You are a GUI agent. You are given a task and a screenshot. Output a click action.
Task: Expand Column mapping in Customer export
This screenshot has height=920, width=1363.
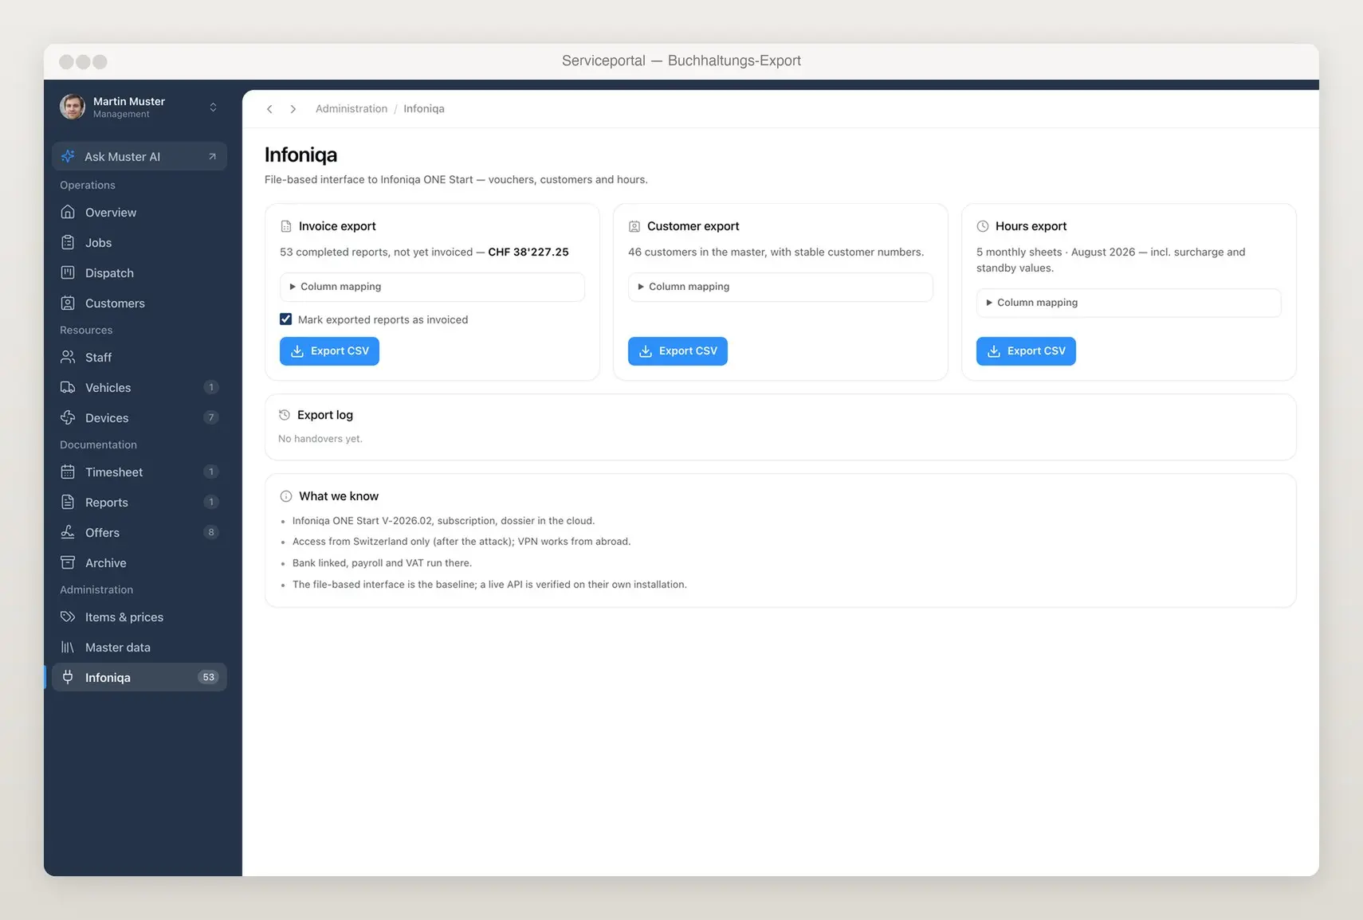[x=780, y=287]
